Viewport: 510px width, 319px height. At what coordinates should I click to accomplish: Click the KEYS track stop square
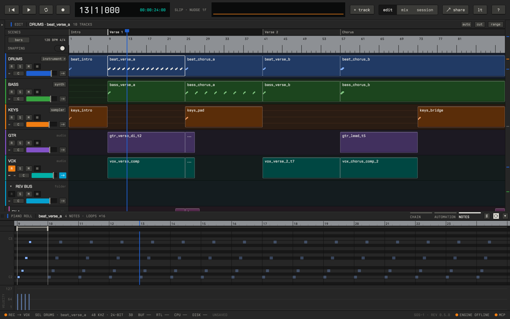(x=37, y=117)
